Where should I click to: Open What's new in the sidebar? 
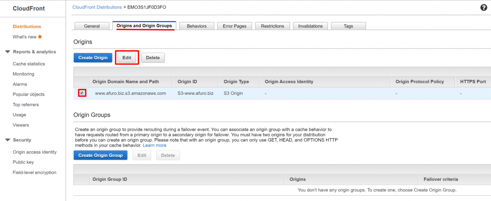[x=24, y=37]
